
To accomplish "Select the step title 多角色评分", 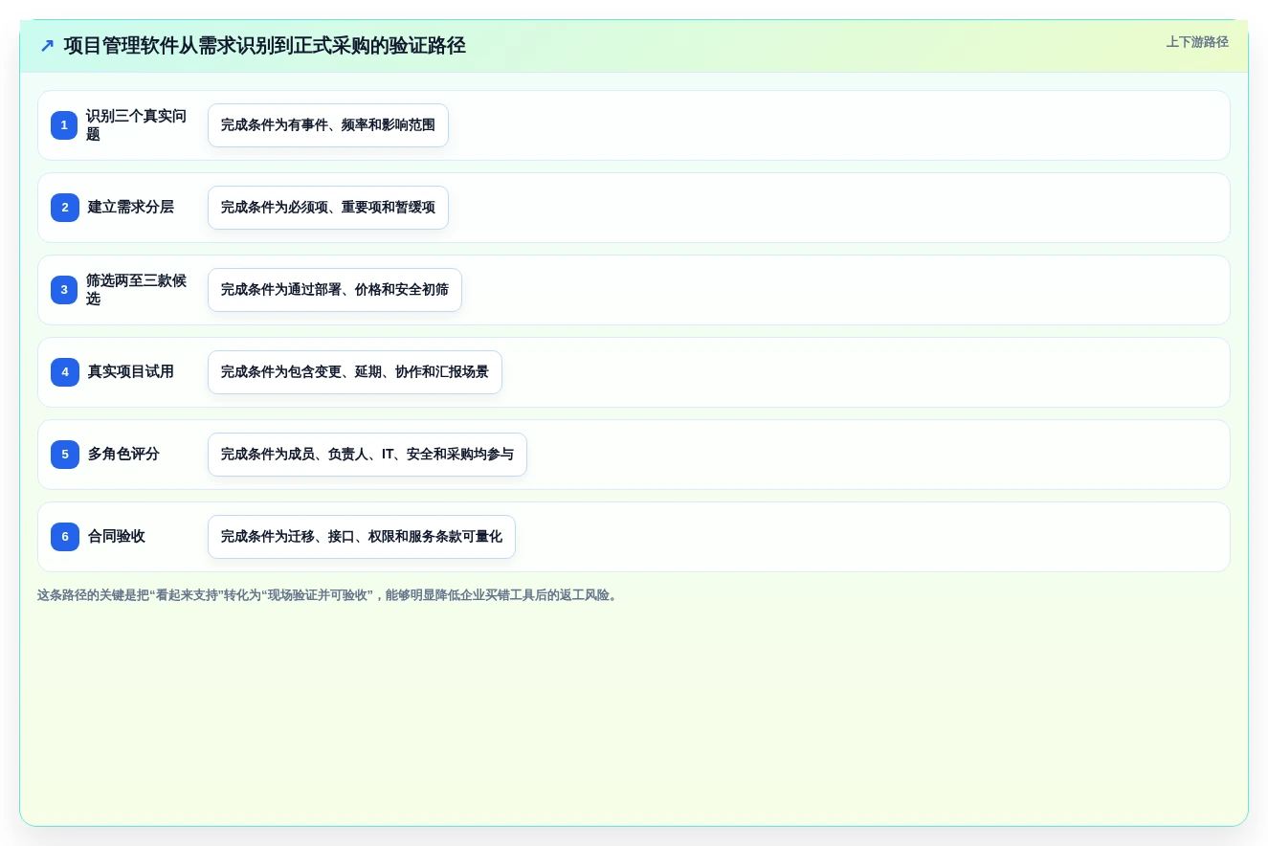I will [x=123, y=455].
